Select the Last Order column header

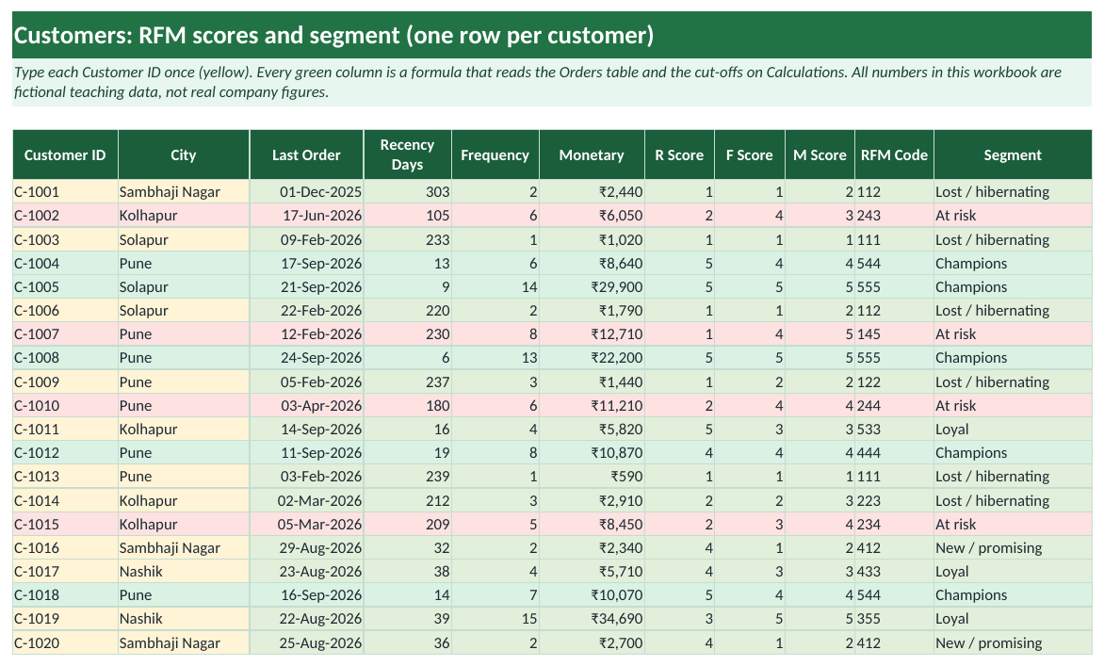(306, 154)
